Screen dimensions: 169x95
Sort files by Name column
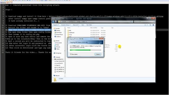pos(69,28)
